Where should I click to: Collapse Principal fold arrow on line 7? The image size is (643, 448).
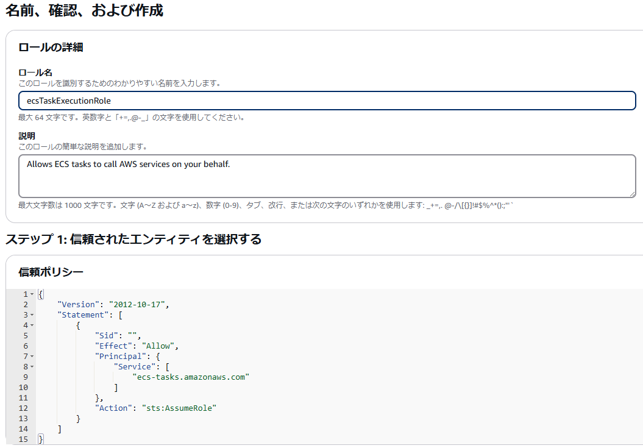pyautogui.click(x=32, y=356)
